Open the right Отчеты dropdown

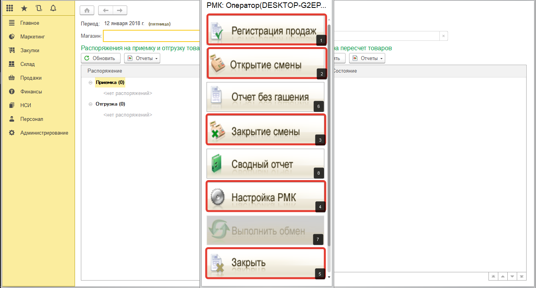click(367, 58)
